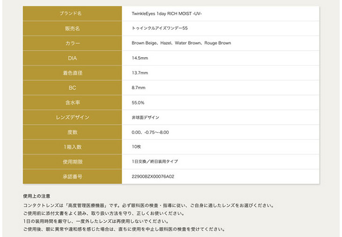342x237 pixels.
Task: Select the 0.00, -0.75~-8.00 value
Action: [150, 133]
